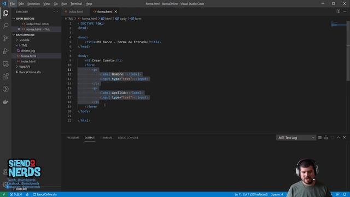This screenshot has width=350, height=197.
Task: Select index.html in the HTML folder
Action: [x=37, y=61]
